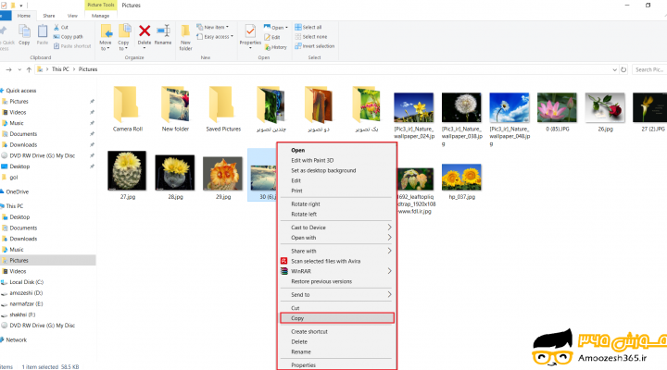The image size is (667, 370).
Task: Open Downloads under Quick access
Action: pyautogui.click(x=23, y=145)
